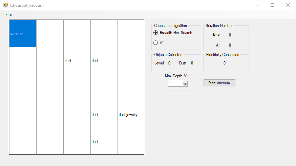296x166 pixels.
Task: Click the Electricity Consumed value
Action: [x=225, y=63]
